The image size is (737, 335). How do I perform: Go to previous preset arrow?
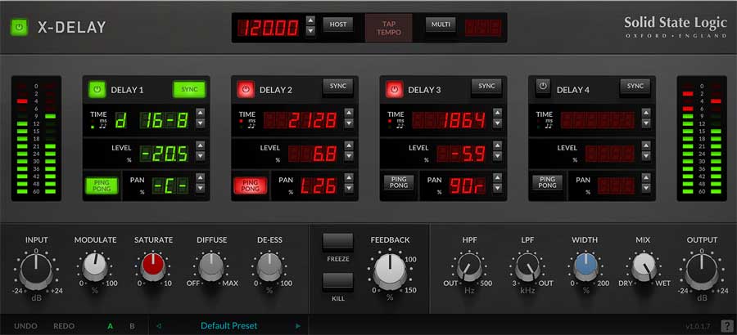tap(158, 326)
